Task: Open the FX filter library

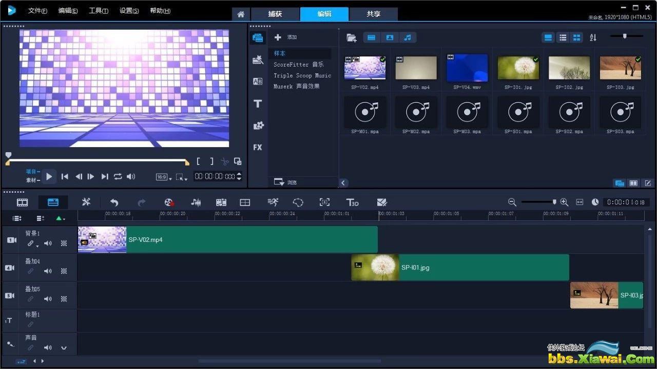Action: tap(258, 148)
